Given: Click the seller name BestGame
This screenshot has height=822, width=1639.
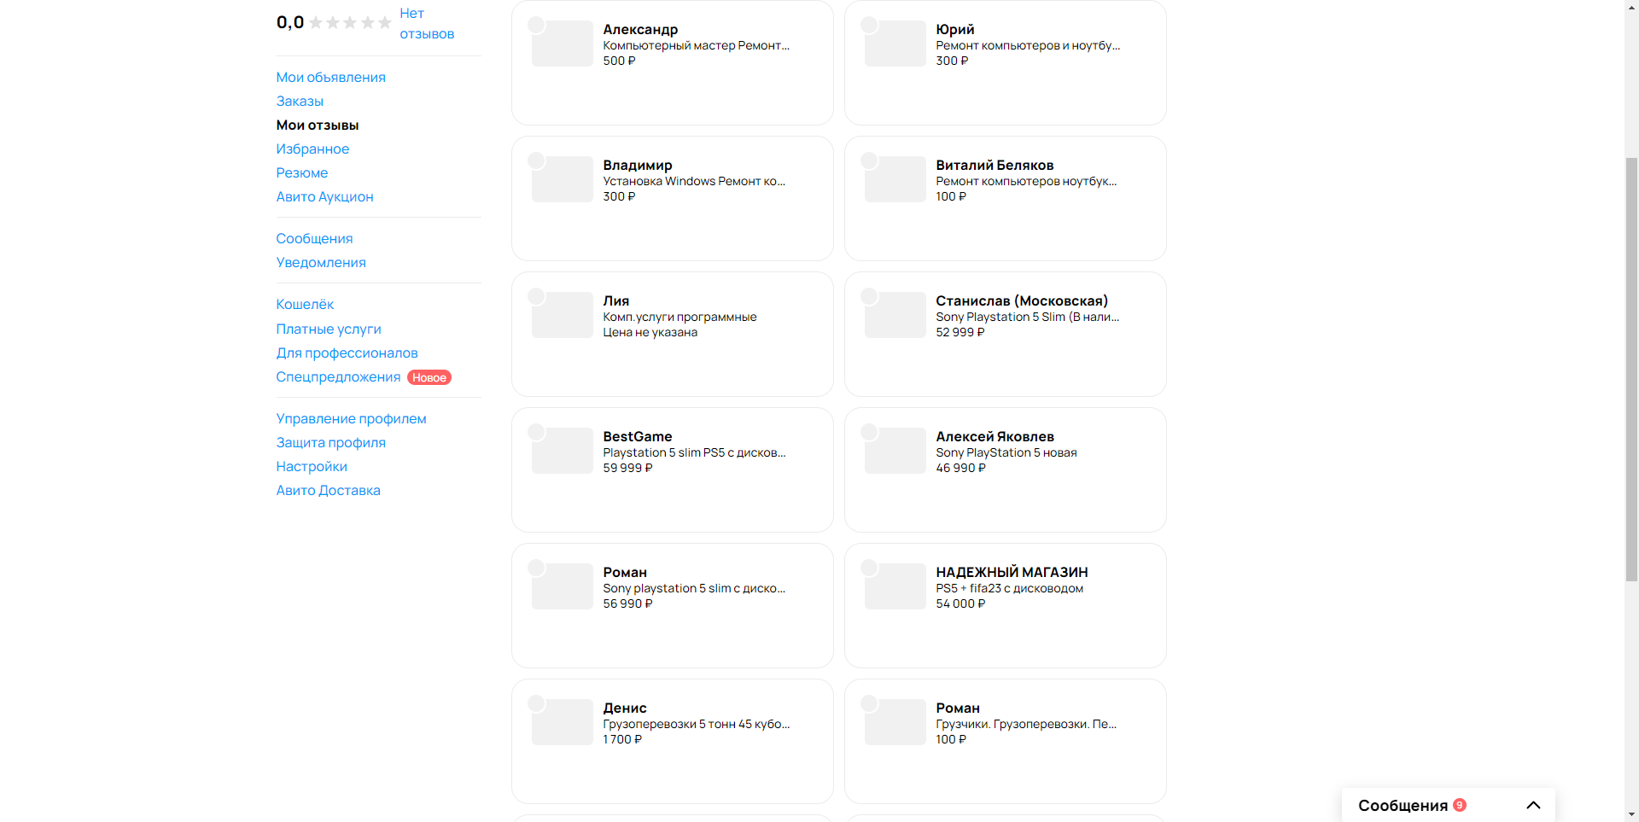Looking at the screenshot, I should 638,437.
